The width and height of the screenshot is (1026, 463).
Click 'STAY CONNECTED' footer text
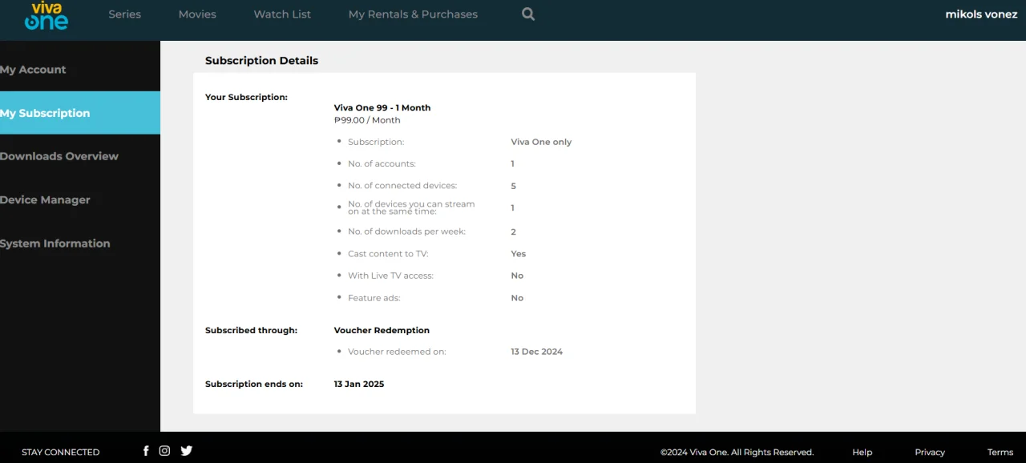pos(60,453)
